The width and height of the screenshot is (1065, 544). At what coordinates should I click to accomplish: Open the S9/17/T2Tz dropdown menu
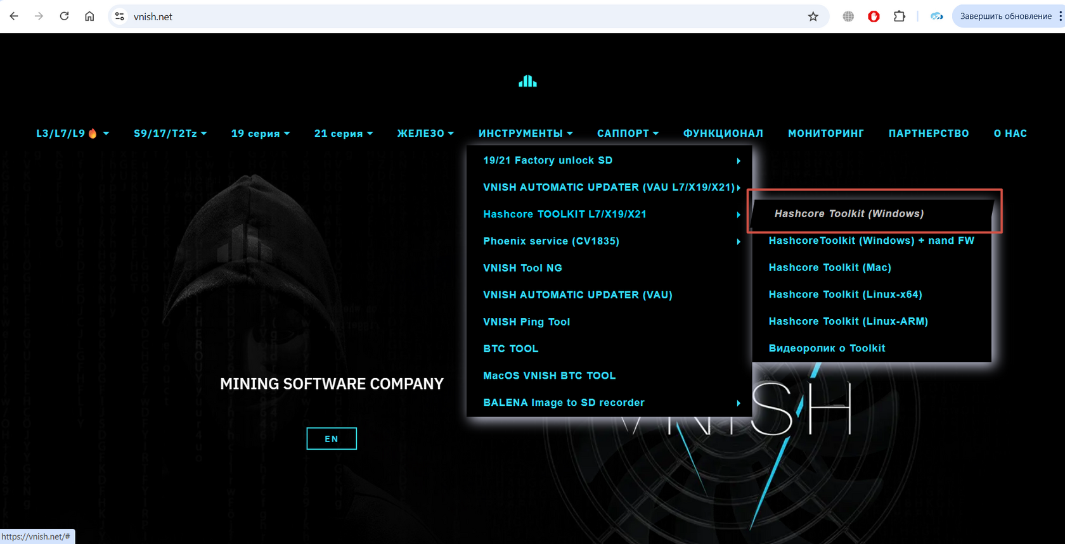170,134
